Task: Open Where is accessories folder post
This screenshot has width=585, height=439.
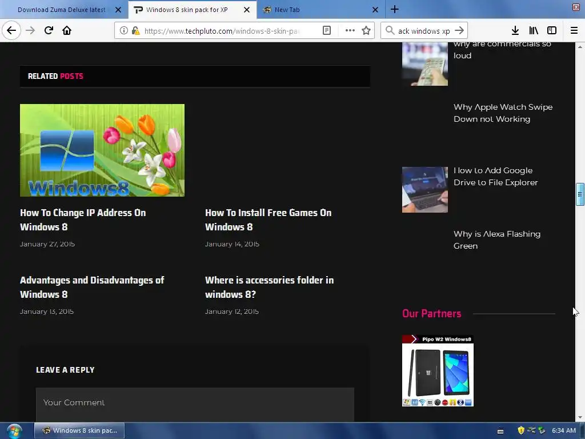Action: 270,287
